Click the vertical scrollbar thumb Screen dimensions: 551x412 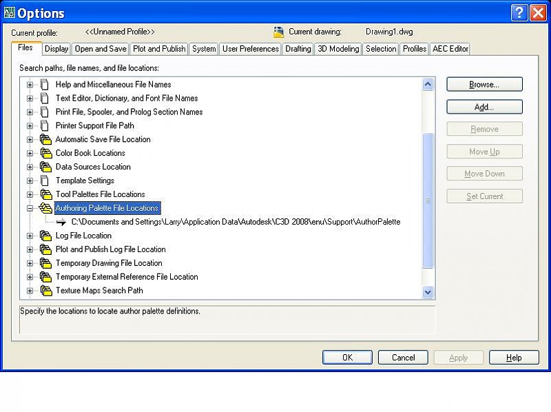point(428,200)
